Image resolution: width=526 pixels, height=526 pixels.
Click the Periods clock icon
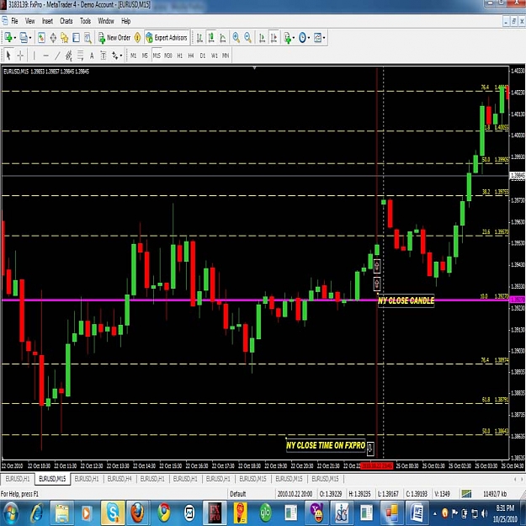coord(302,38)
